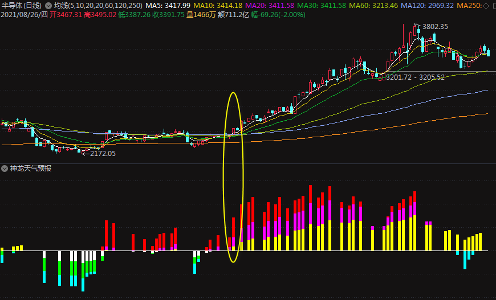Click the low price label 2172.05
Screen dimensions: 496x300
click(103, 154)
